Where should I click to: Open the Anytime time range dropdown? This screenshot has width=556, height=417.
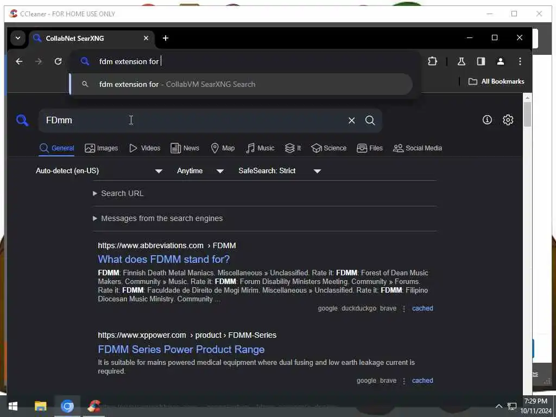pyautogui.click(x=200, y=171)
